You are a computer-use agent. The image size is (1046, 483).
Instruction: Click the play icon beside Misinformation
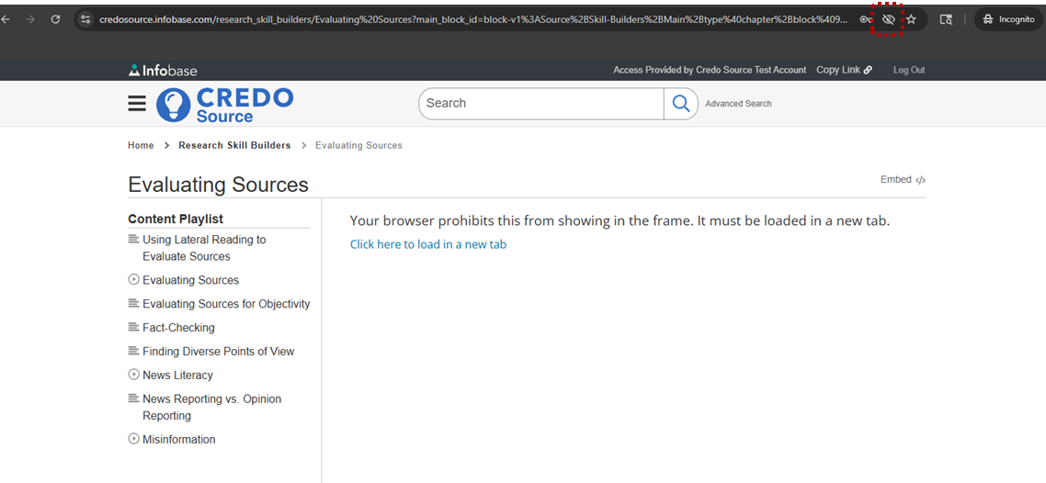(x=133, y=439)
